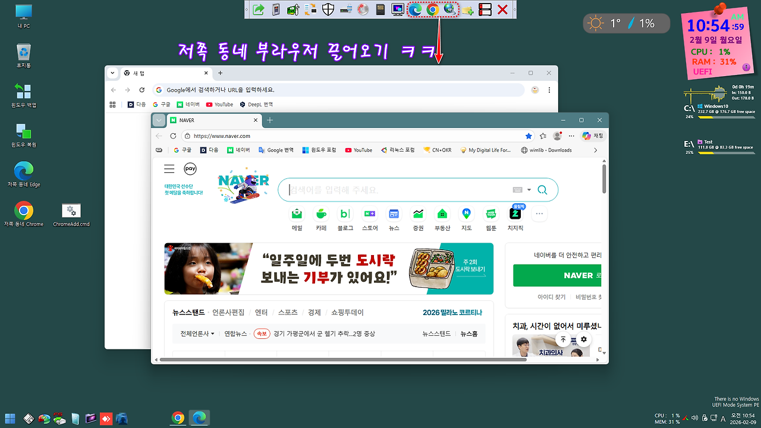Select the 새 탭 tab in Chrome
This screenshot has height=428, width=761.
(165, 73)
